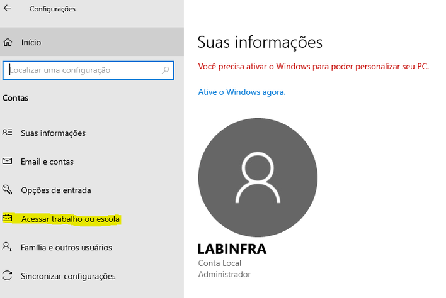Click the Contas section heading
Screen dimensions: 446x298
15,98
